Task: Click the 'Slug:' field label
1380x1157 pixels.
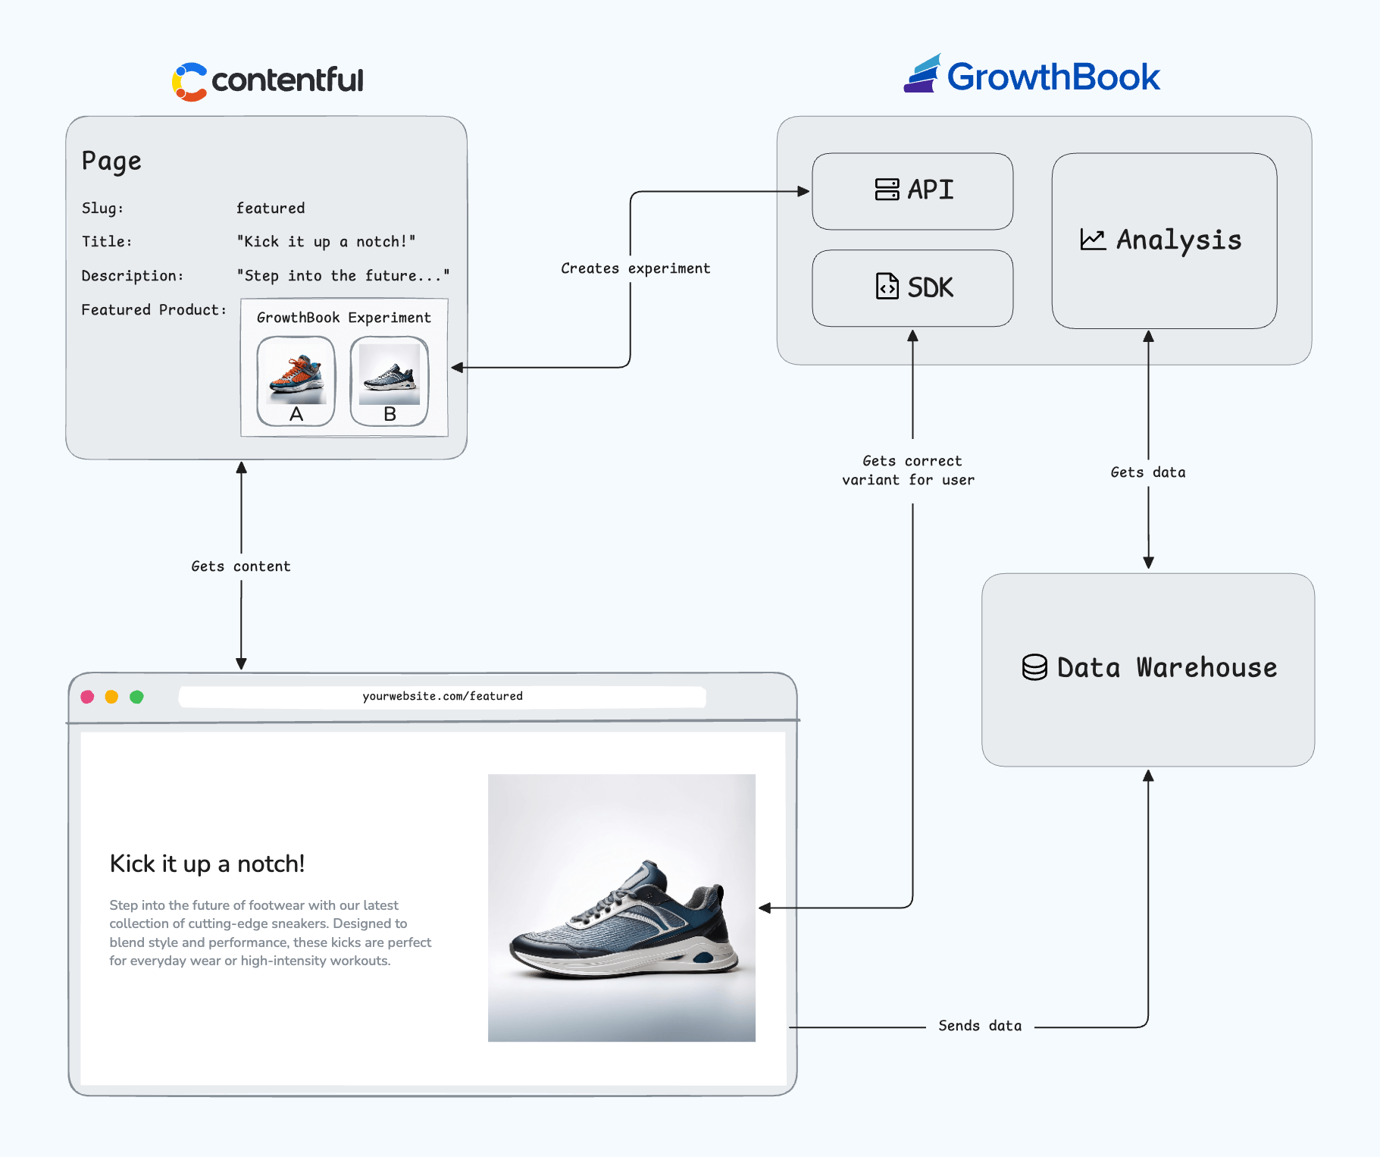Action: (x=102, y=209)
